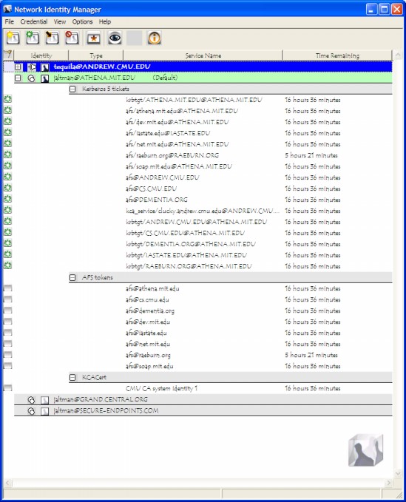
Task: Click the default pin icon beside tequila@ANDREW.CMU.EDU
Action: click(32, 67)
